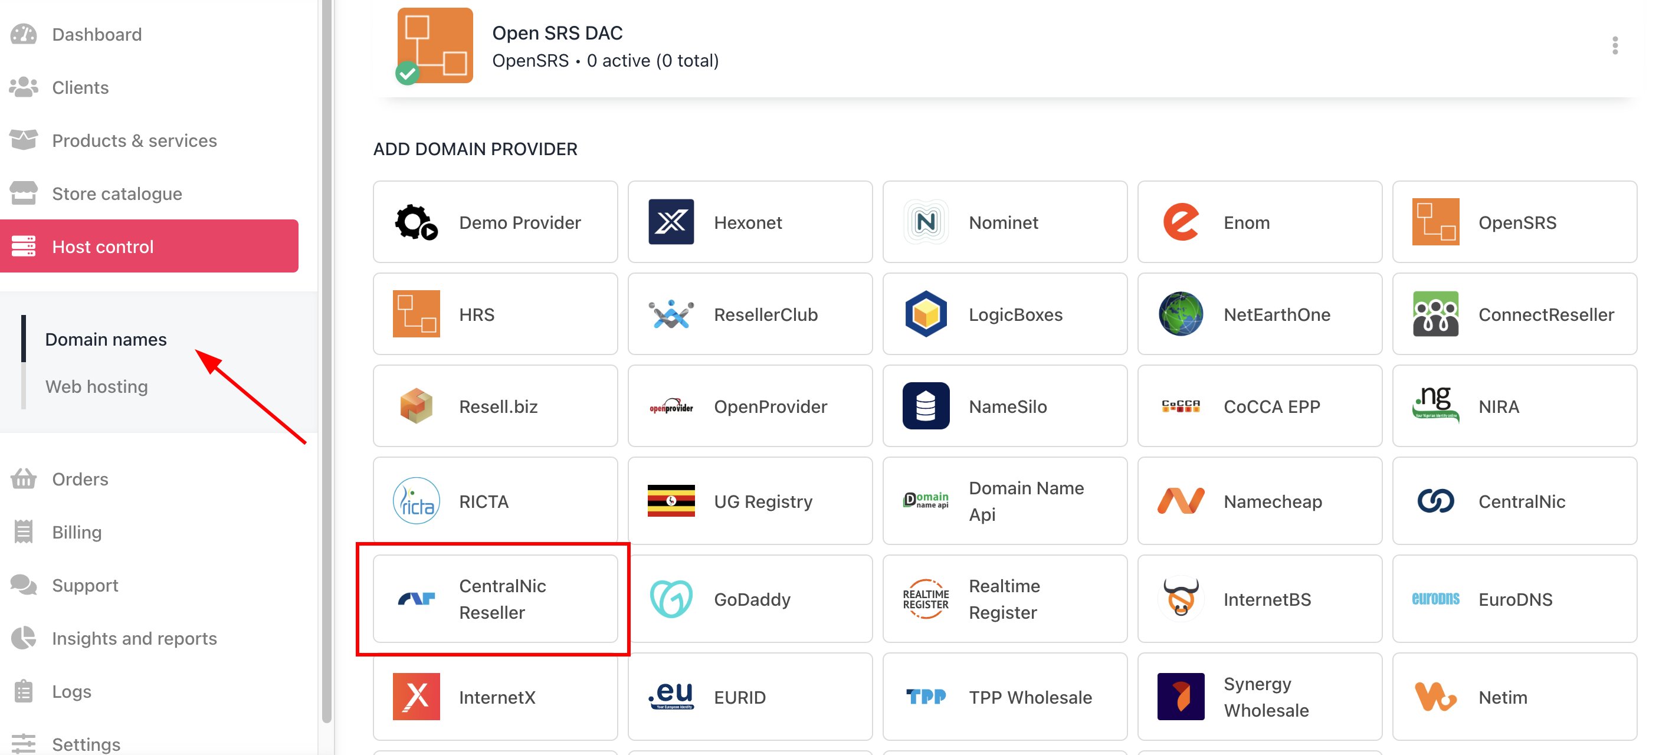Click the NameSilo database logo
This screenshot has width=1659, height=755.
(x=926, y=406)
